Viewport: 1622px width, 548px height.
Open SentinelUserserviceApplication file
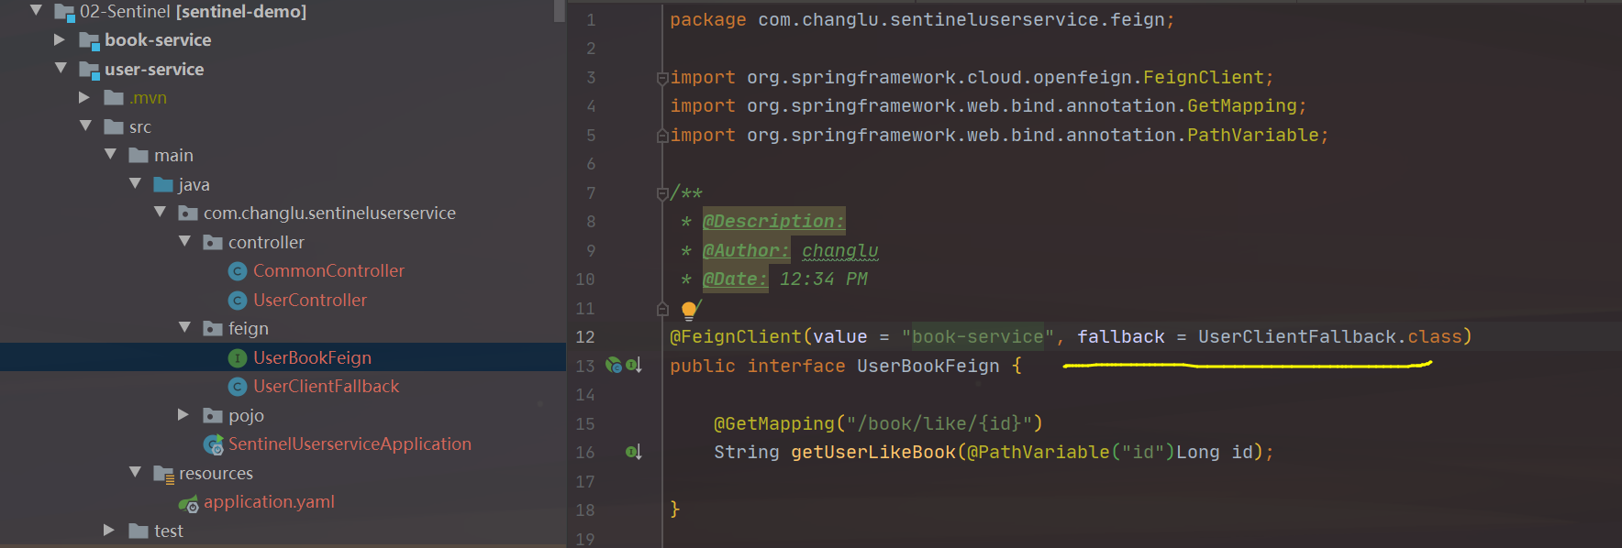[x=350, y=444]
